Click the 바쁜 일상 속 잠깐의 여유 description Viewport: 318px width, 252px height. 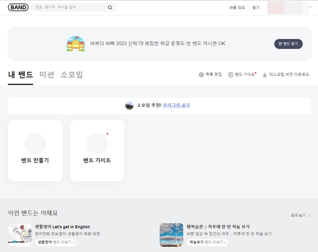pos(229,234)
